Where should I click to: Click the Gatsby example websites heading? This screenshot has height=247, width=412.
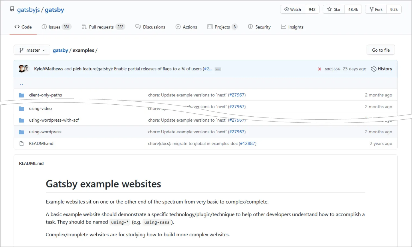(103, 184)
